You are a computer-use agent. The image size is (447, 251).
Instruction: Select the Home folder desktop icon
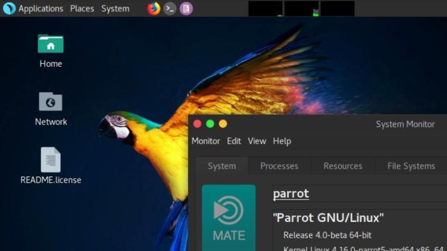click(x=51, y=44)
